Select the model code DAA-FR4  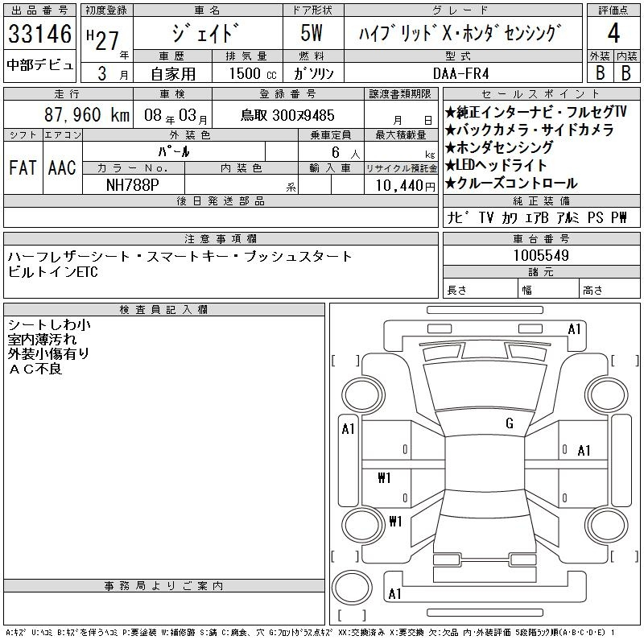click(x=460, y=73)
